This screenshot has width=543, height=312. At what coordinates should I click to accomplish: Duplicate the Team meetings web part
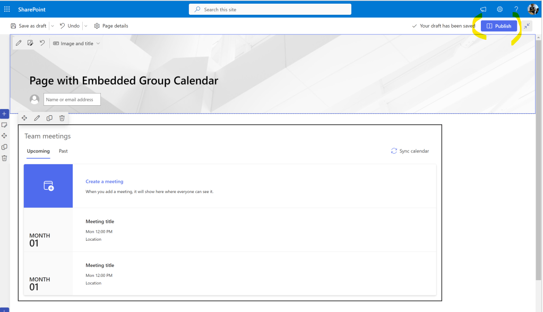(49, 118)
